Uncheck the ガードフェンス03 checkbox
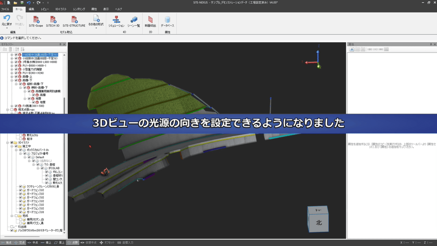Viewport: 437px width, 246px height. tap(20, 212)
